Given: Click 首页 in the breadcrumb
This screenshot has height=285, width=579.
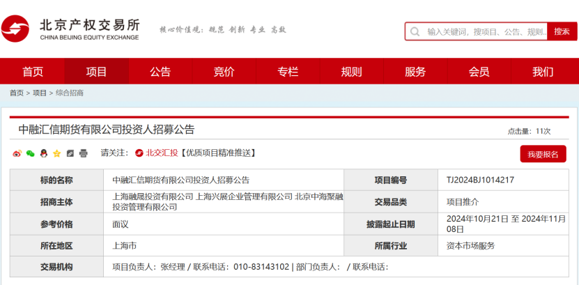Looking at the screenshot, I should (x=16, y=93).
